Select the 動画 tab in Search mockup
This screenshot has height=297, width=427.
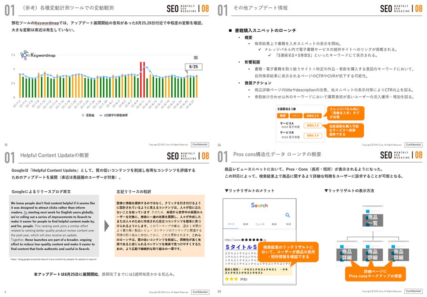[x=274, y=224]
